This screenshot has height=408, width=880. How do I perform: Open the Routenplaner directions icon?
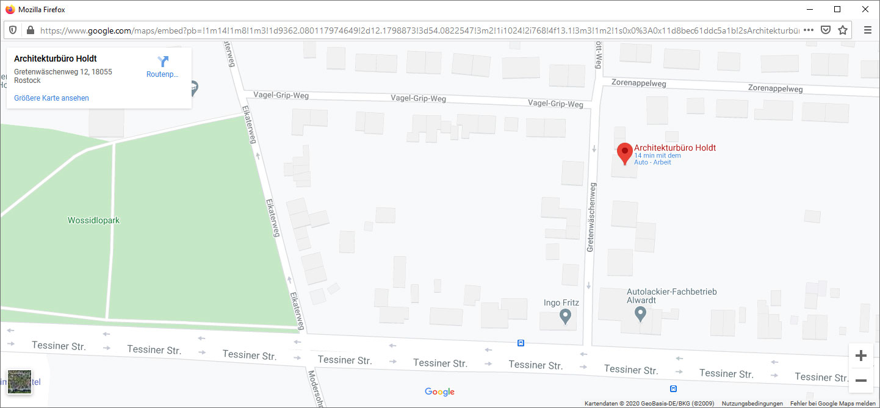[x=163, y=62]
